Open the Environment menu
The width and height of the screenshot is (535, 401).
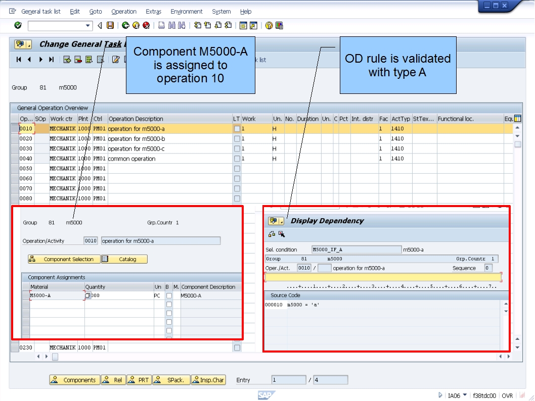(x=187, y=11)
